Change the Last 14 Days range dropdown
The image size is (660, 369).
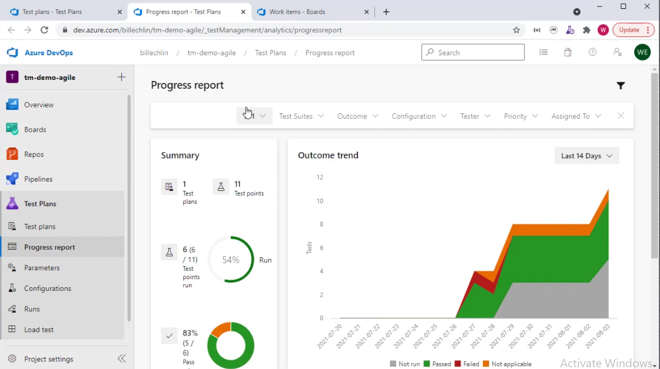tap(586, 156)
